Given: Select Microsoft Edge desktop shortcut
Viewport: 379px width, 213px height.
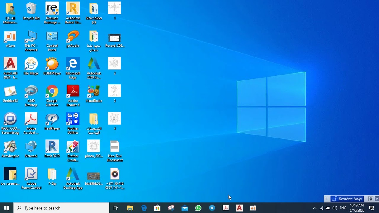Looking at the screenshot, I should coord(73,68).
